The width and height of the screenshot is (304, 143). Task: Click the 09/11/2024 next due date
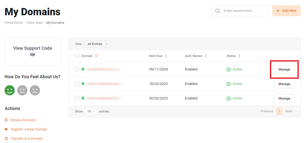pos(158,69)
